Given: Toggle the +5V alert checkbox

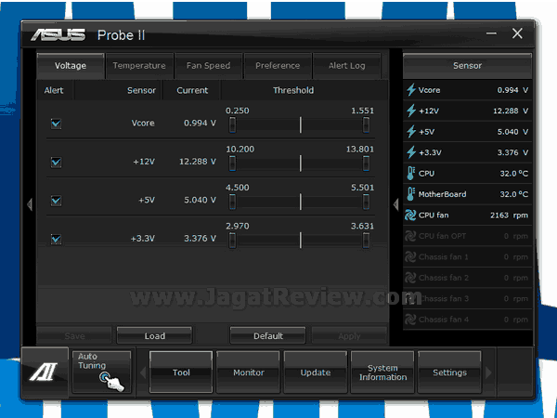Looking at the screenshot, I should tap(56, 201).
